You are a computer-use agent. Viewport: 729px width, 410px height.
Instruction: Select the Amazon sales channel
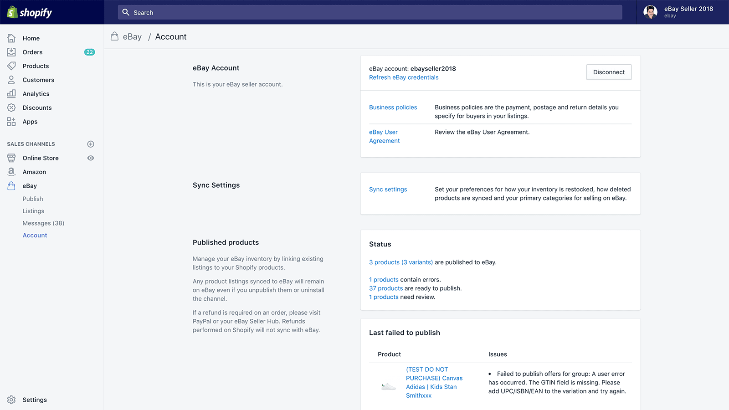point(34,172)
